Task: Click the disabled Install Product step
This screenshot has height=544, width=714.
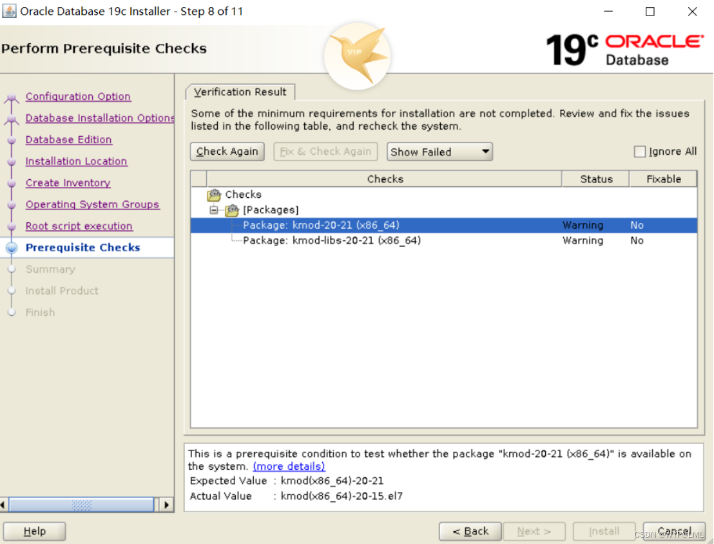Action: (62, 291)
